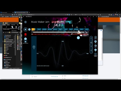The height and width of the screenshot is (91, 121).
Task: Click blue info icon in right background window
Action: tap(101, 30)
